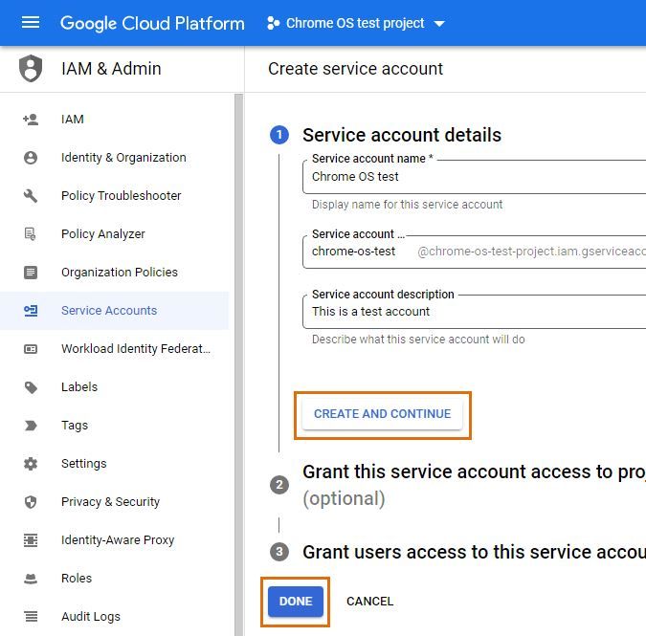Click the Done button
Viewport: 646px width, 636px height.
296,602
